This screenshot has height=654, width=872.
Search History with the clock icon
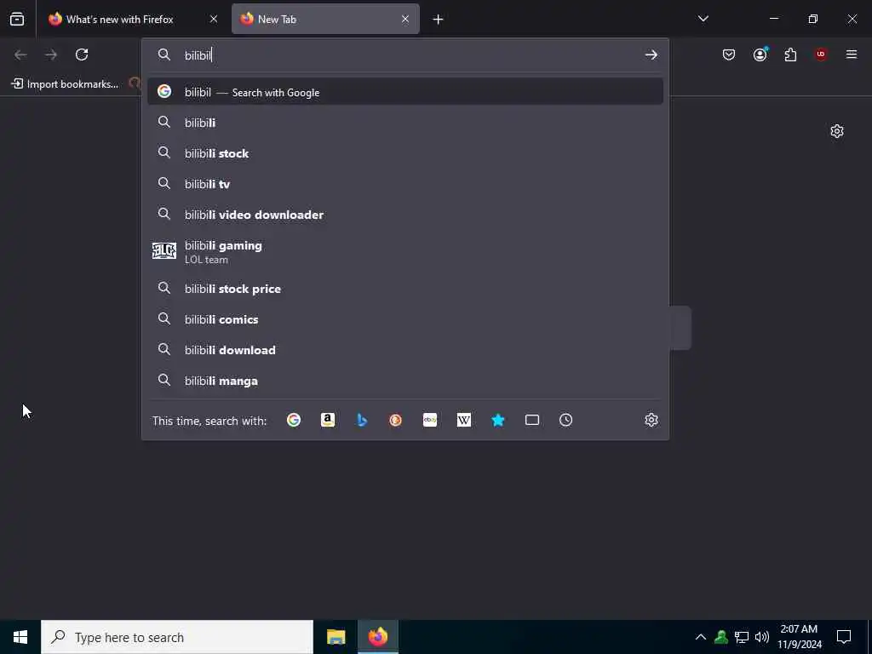(x=565, y=420)
